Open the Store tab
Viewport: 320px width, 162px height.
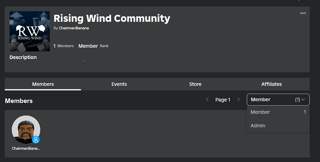tap(195, 84)
